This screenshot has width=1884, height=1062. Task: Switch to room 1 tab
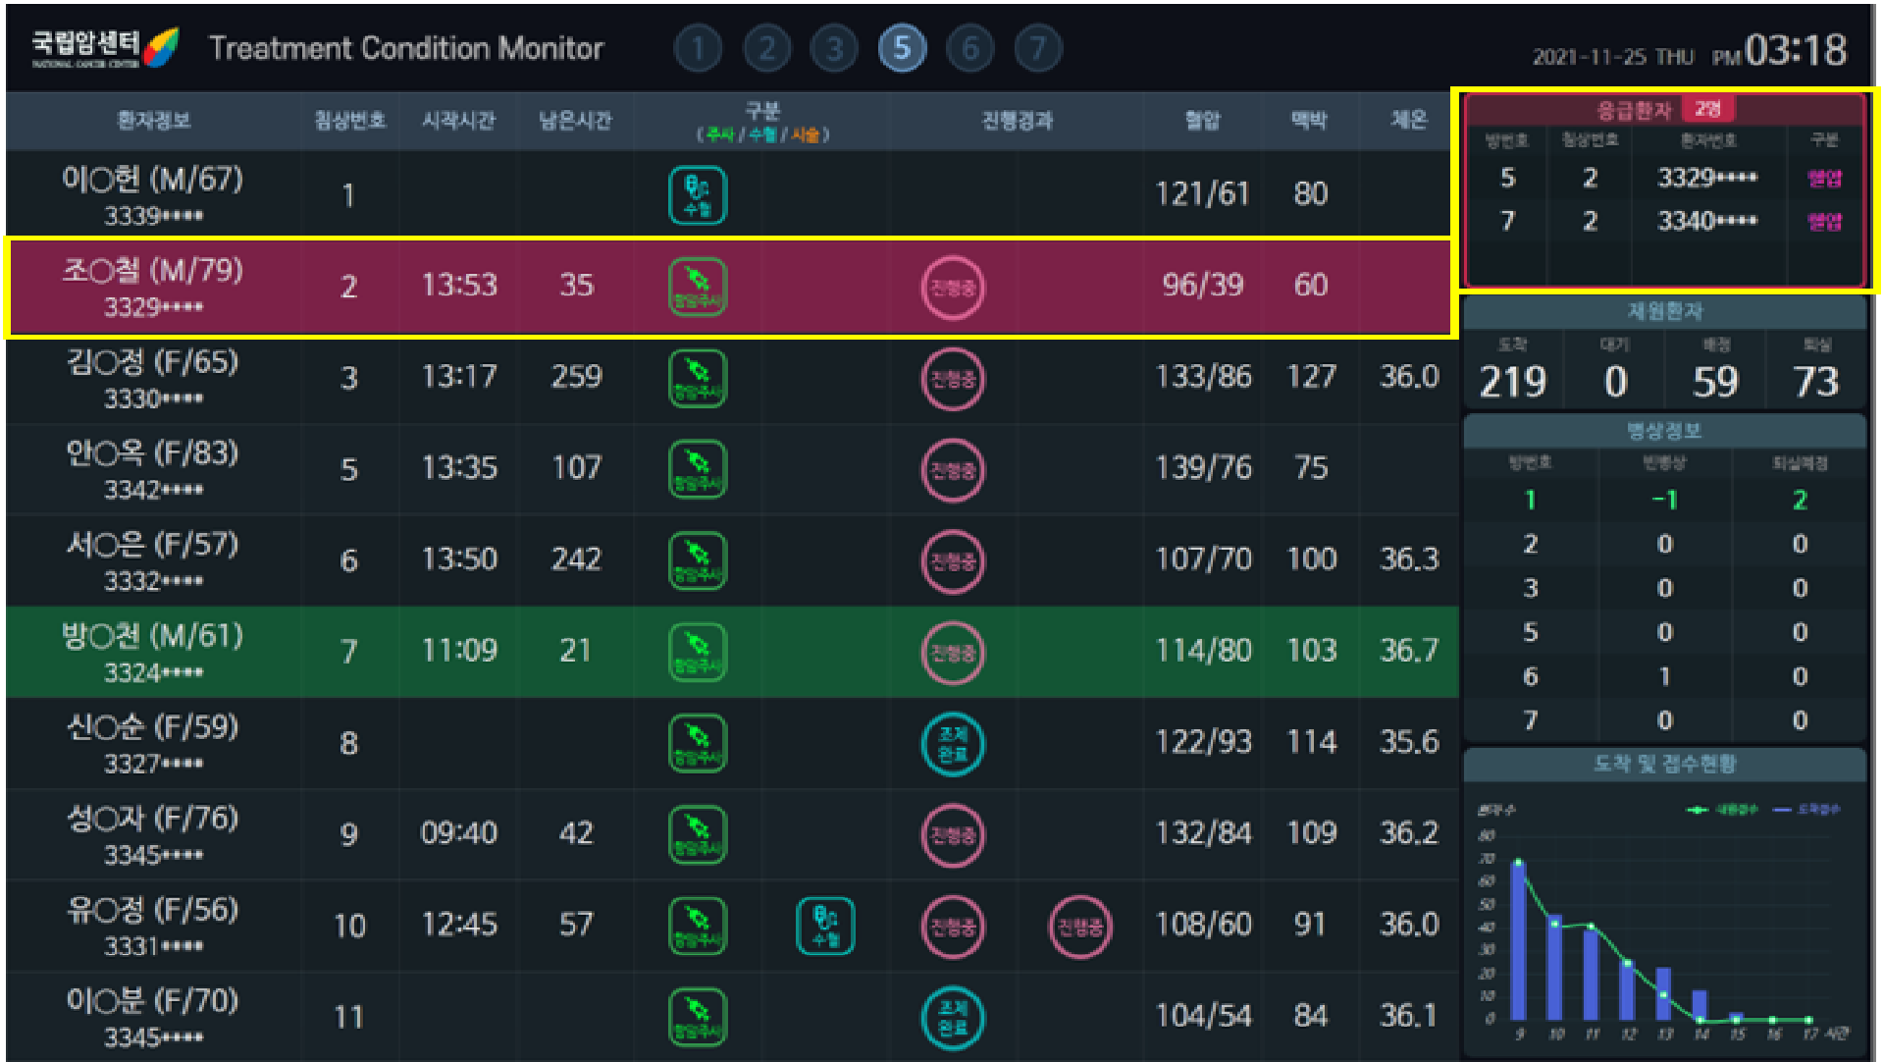[698, 48]
